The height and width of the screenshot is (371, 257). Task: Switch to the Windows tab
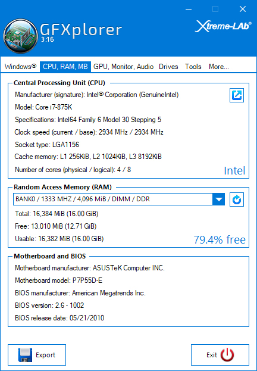click(20, 67)
